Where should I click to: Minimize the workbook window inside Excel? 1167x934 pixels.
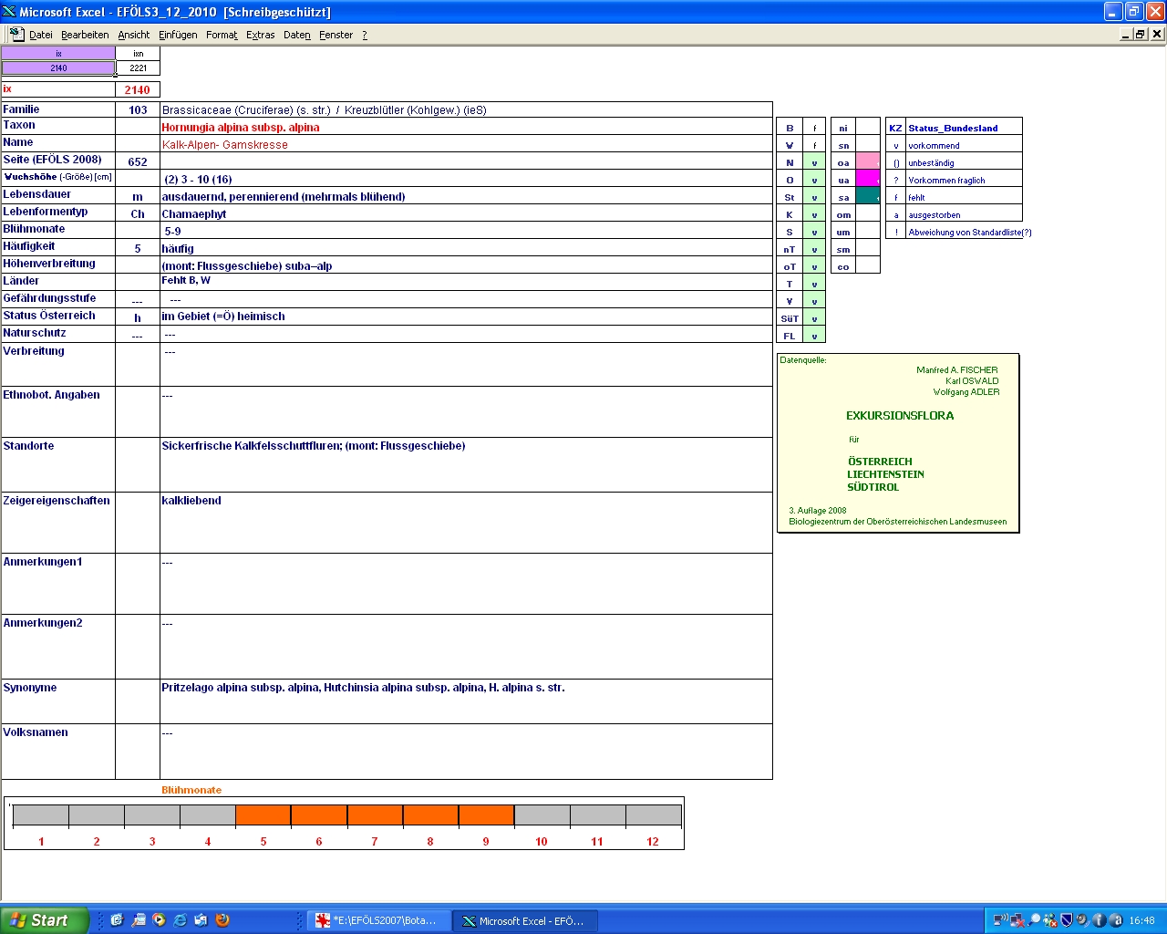pos(1126,34)
